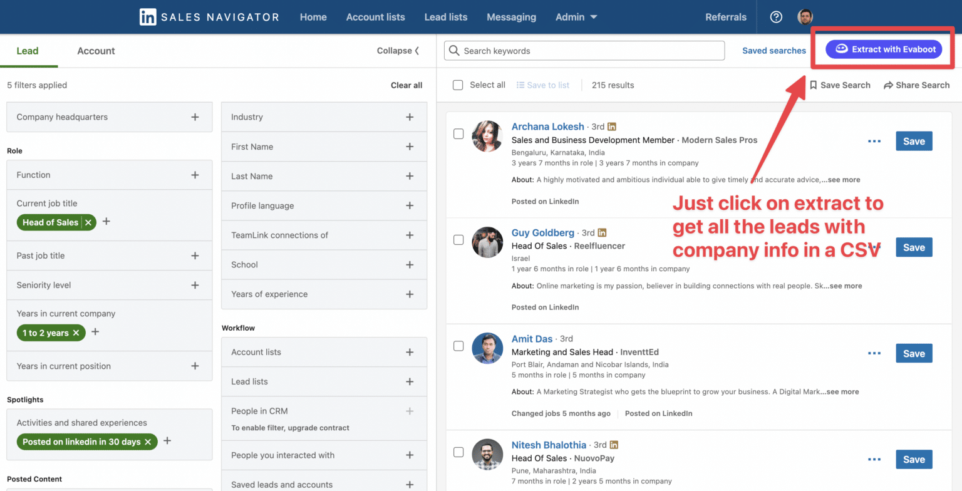Open the overflow menu on Archana Lokesh's result
Viewport: 962px width, 491px height.
click(874, 141)
